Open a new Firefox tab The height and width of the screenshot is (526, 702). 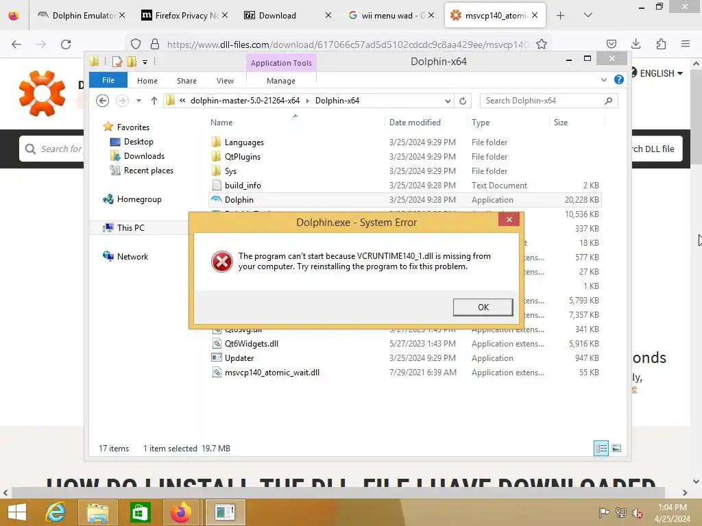[560, 16]
